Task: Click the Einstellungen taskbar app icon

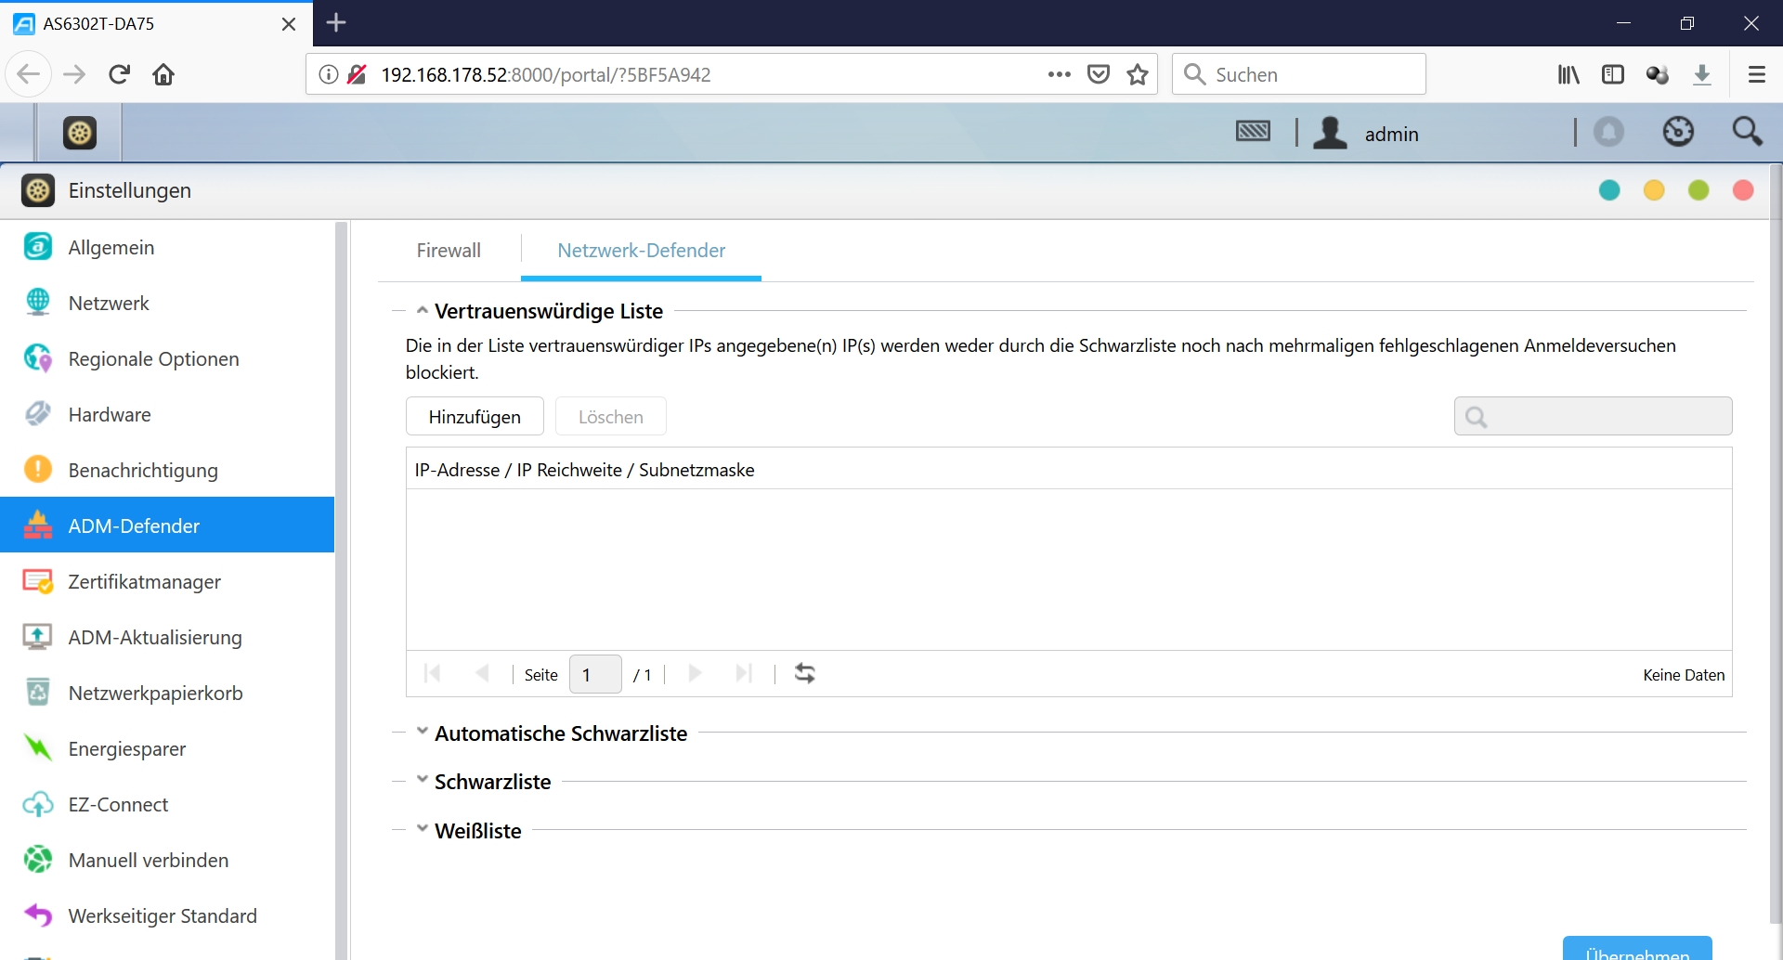Action: click(80, 133)
